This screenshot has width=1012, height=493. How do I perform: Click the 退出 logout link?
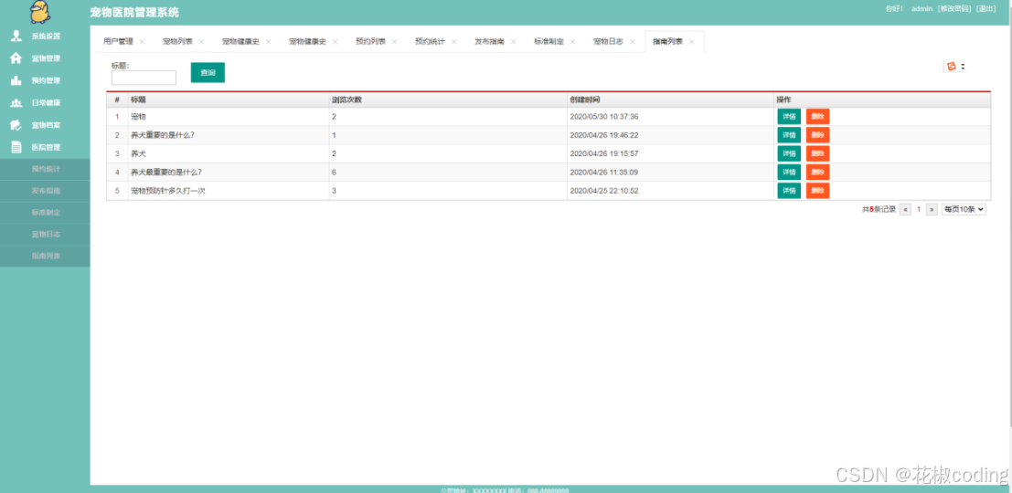pyautogui.click(x=985, y=8)
